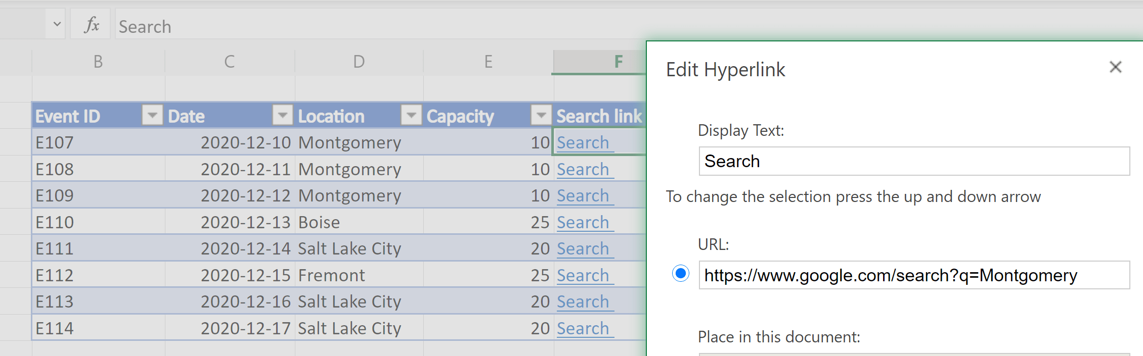Image resolution: width=1143 pixels, height=356 pixels.
Task: Select column B header
Action: [x=98, y=62]
